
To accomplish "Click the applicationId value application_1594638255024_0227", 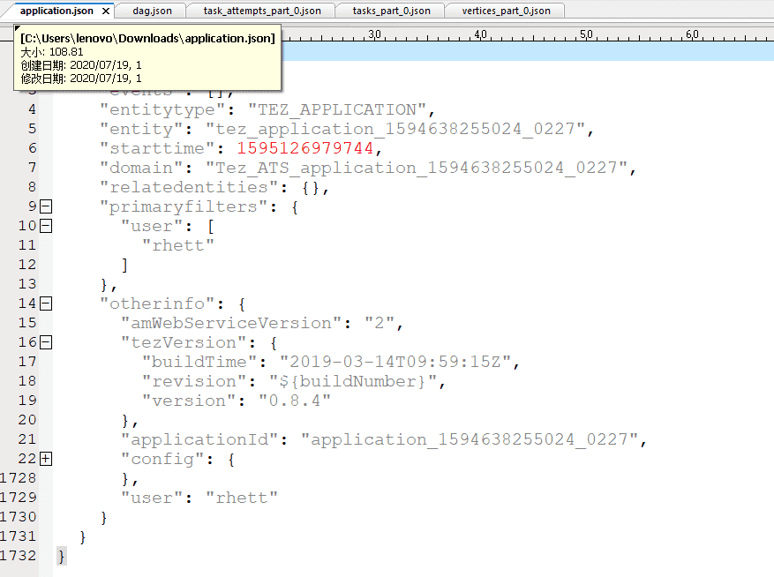I will click(x=469, y=439).
